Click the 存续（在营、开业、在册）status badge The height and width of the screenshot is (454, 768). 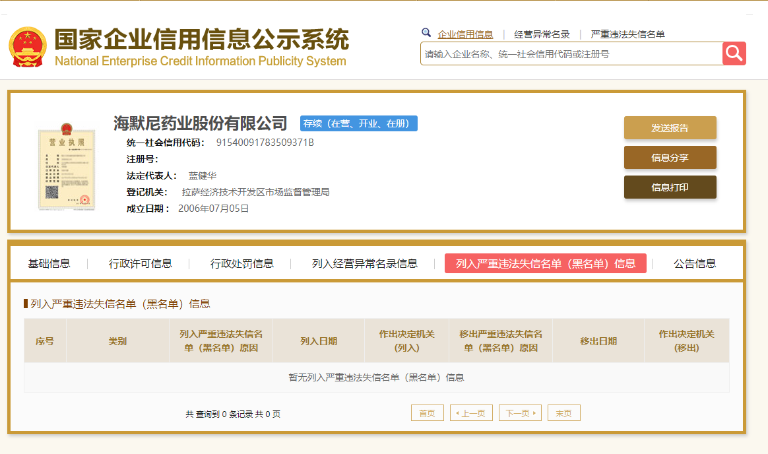point(358,123)
